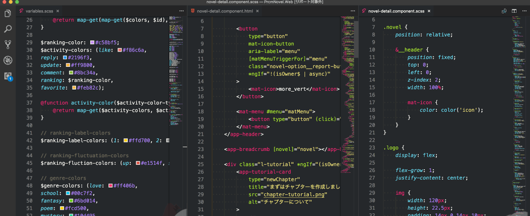Open the Search view in activity bar
The image size is (530, 216).
[7, 29]
